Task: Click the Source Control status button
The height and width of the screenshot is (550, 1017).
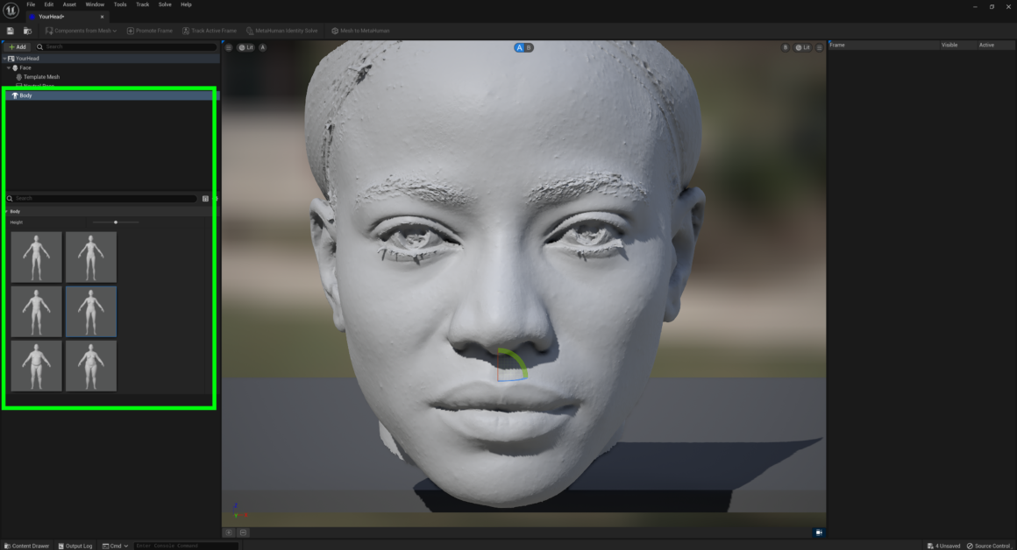Action: coord(988,546)
